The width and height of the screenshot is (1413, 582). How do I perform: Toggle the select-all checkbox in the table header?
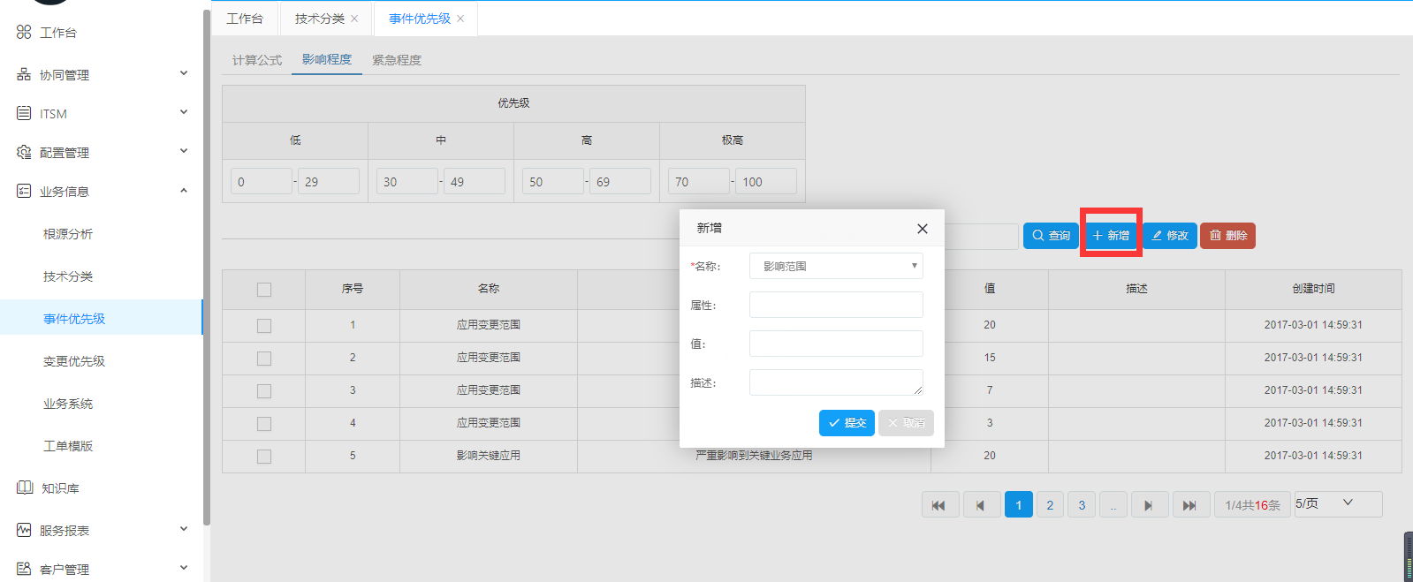click(x=263, y=290)
